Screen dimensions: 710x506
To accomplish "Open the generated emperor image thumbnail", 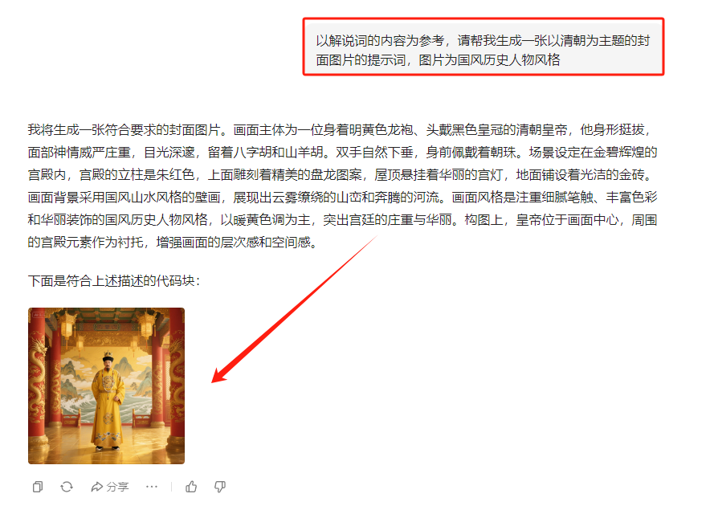I will [106, 386].
